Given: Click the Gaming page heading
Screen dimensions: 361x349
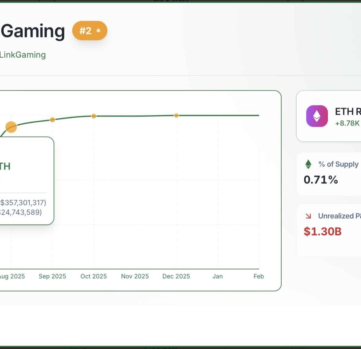Looking at the screenshot, I should click(32, 31).
